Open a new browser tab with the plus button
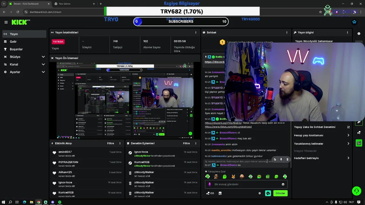This screenshot has height=205, width=365. coord(101,4)
